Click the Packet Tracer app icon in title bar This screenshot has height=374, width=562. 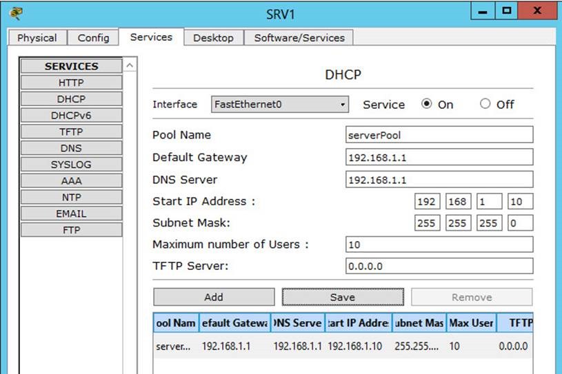16,14
